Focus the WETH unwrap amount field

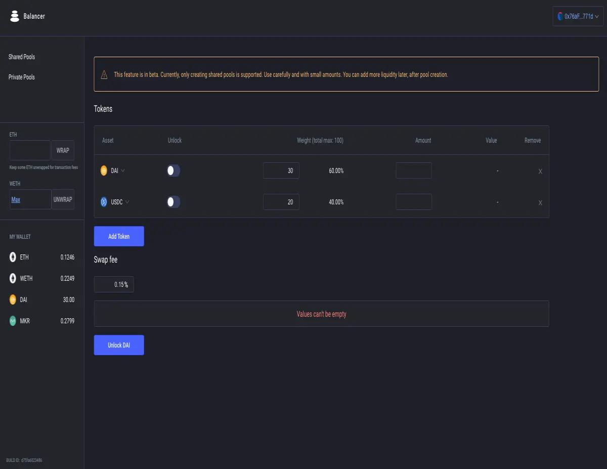30,199
